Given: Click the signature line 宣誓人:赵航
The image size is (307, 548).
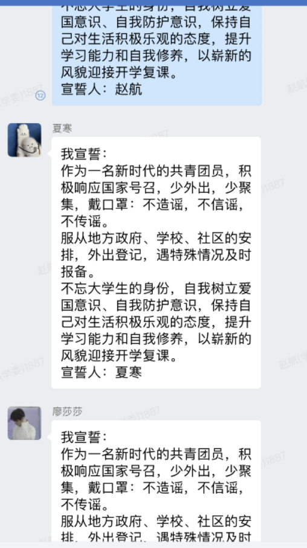Looking at the screenshot, I should click(102, 89).
